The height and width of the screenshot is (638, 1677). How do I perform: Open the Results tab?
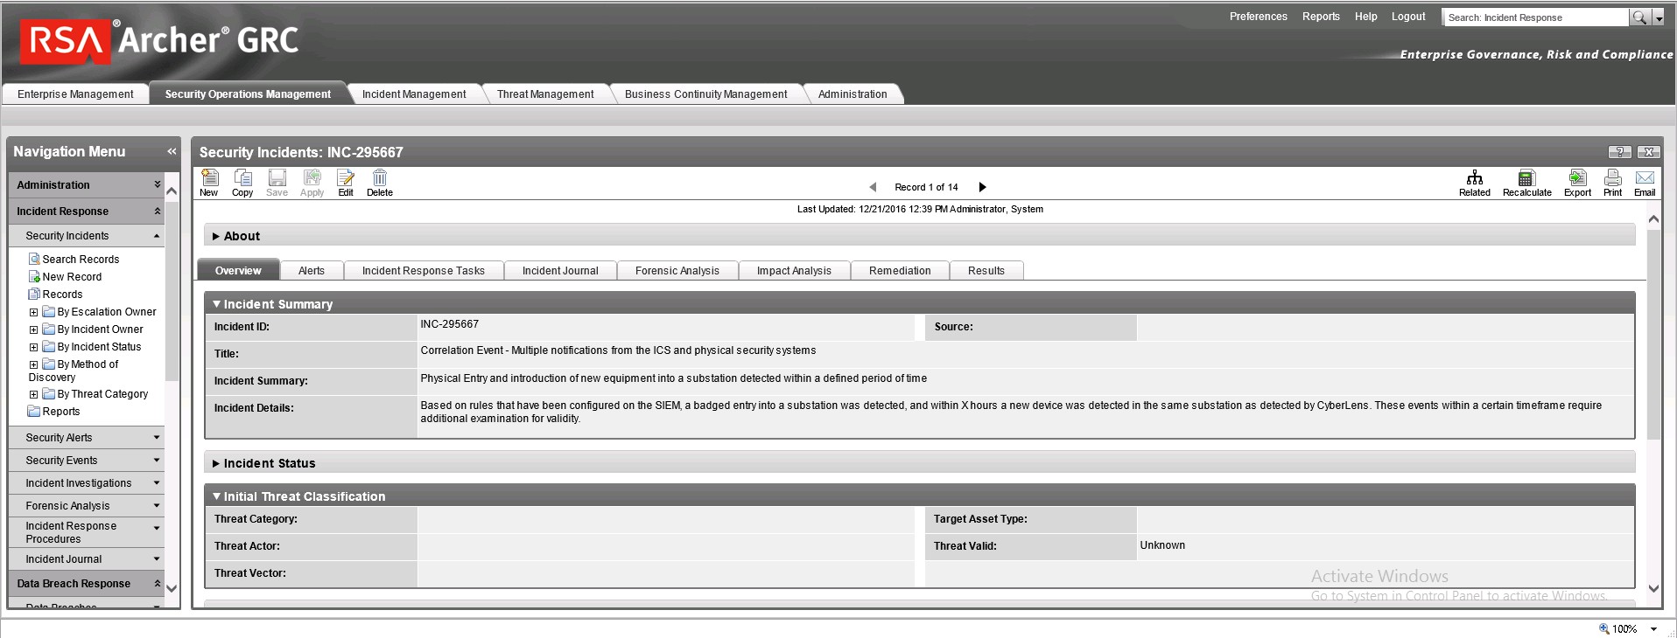click(x=986, y=271)
